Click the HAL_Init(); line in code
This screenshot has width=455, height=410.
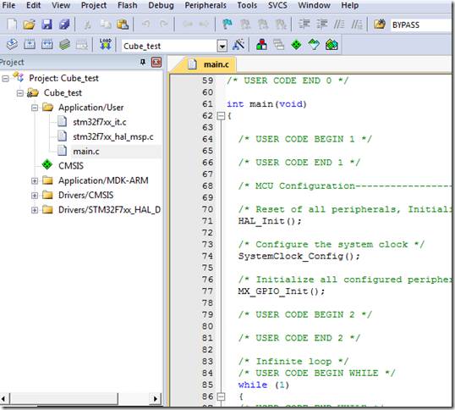(270, 221)
